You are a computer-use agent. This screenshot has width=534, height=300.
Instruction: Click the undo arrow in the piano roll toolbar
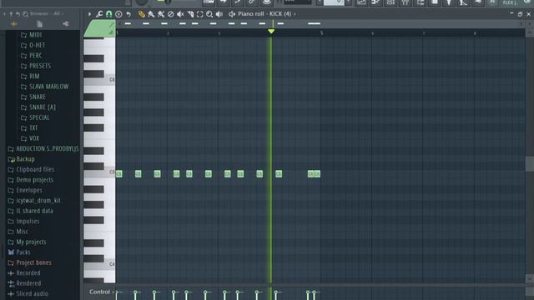pos(128,14)
